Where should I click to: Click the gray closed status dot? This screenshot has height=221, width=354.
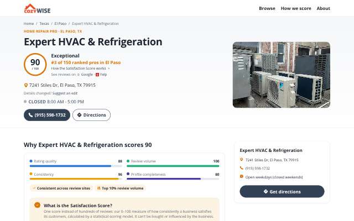(x=25, y=102)
